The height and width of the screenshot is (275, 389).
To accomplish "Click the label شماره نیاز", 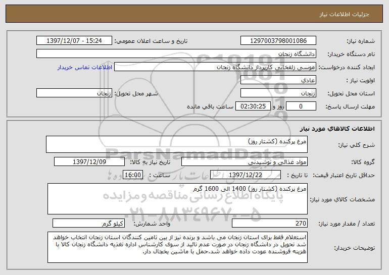I will pyautogui.click(x=361, y=41).
